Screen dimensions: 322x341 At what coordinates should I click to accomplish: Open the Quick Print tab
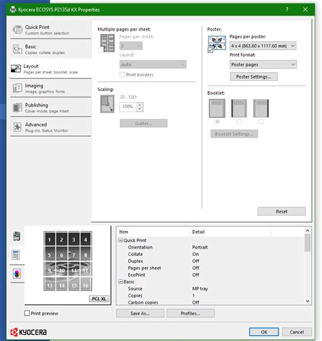[51, 30]
